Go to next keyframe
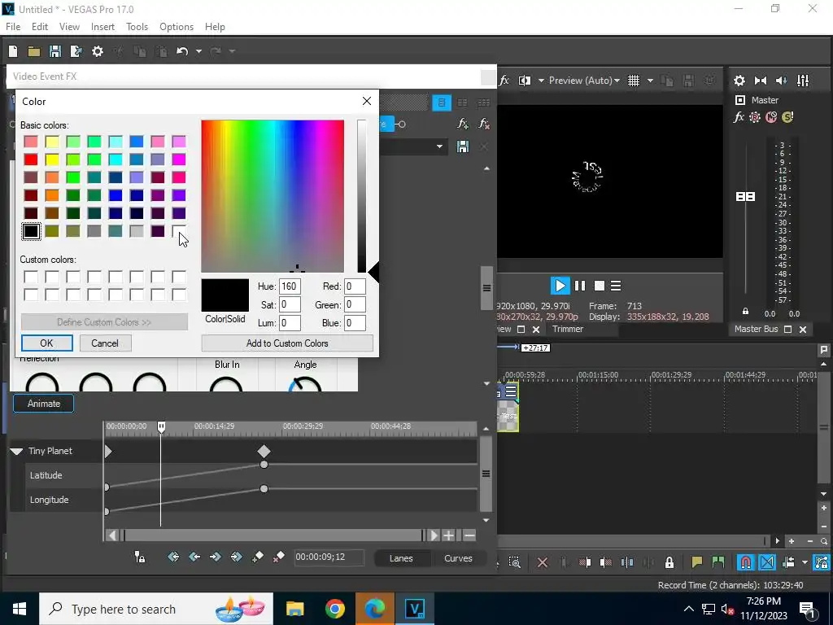833x625 pixels. tap(215, 557)
